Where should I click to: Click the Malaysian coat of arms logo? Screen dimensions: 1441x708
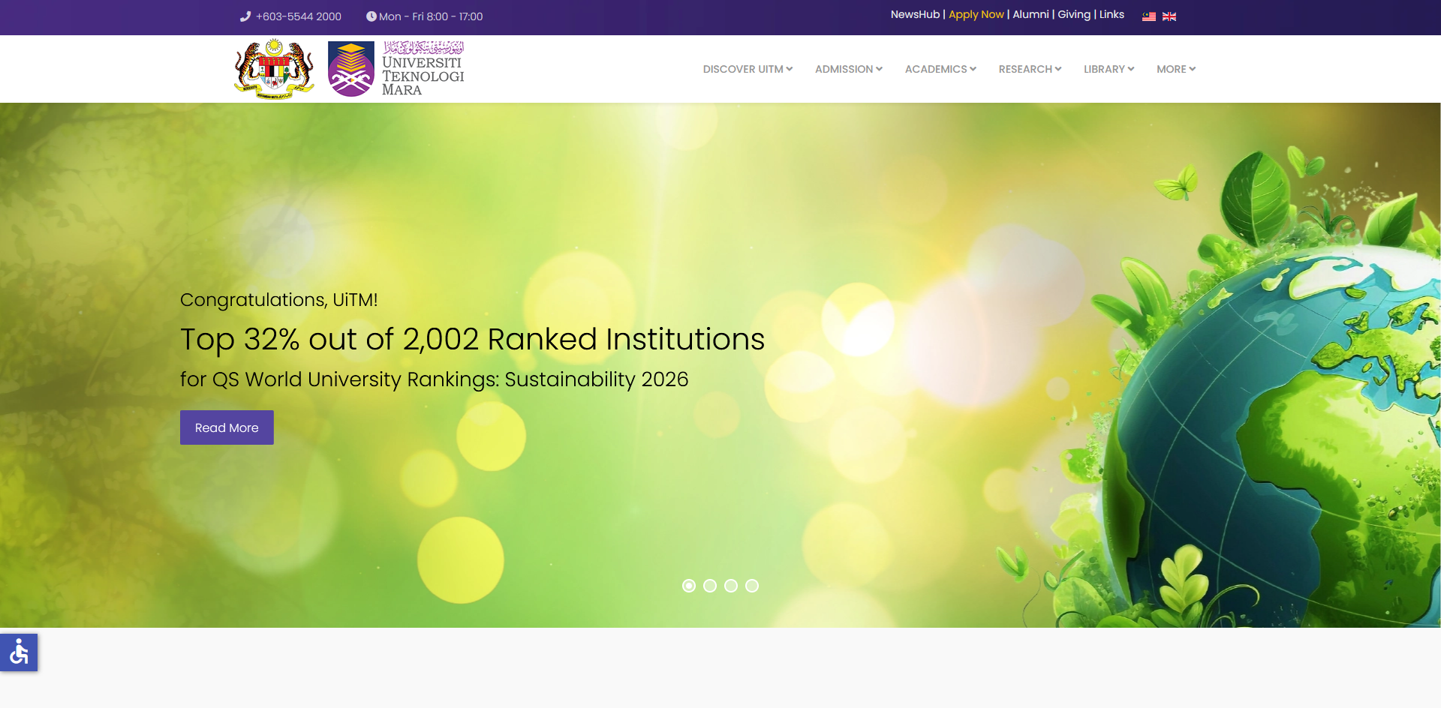tap(274, 69)
